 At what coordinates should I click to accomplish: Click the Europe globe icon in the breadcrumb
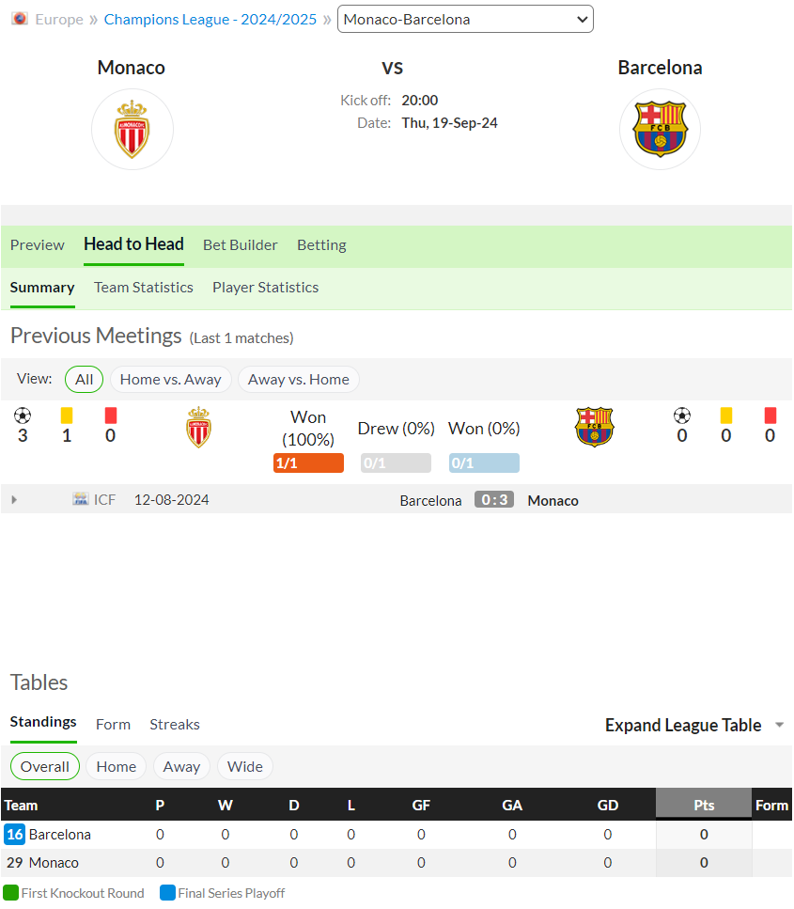tap(20, 19)
